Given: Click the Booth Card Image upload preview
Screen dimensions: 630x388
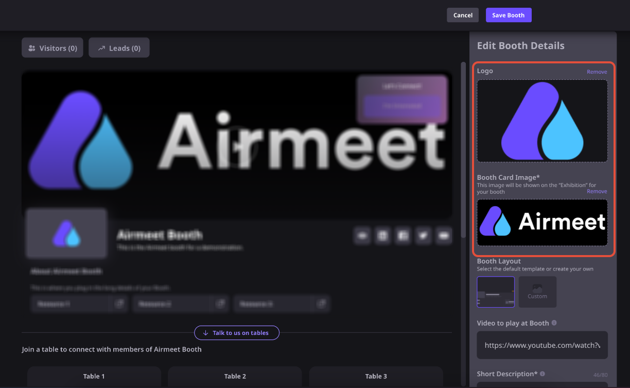Looking at the screenshot, I should (x=542, y=223).
